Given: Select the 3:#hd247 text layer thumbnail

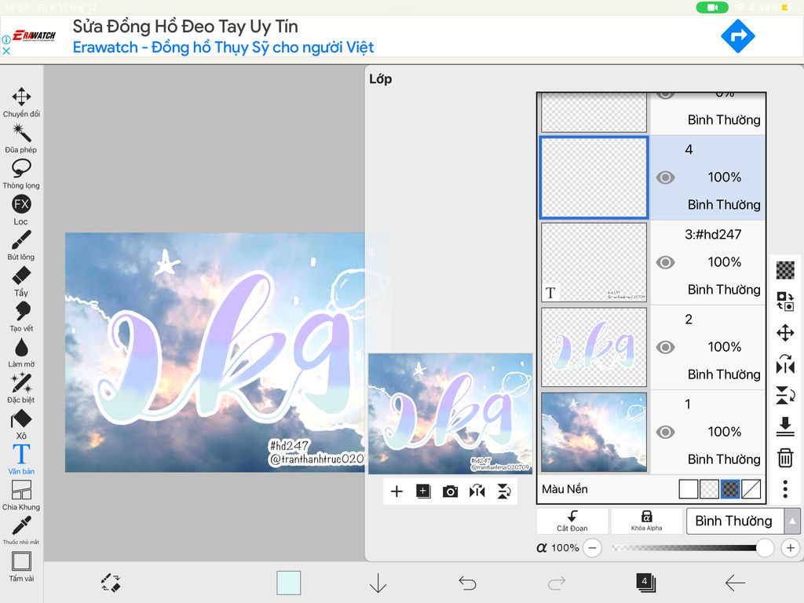Looking at the screenshot, I should coord(594,262).
